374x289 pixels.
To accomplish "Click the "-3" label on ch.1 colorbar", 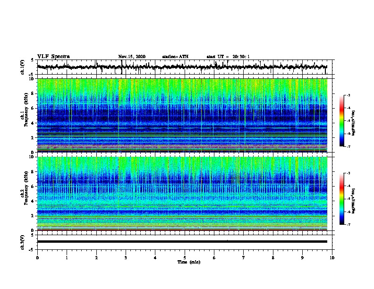I will click(x=348, y=95).
